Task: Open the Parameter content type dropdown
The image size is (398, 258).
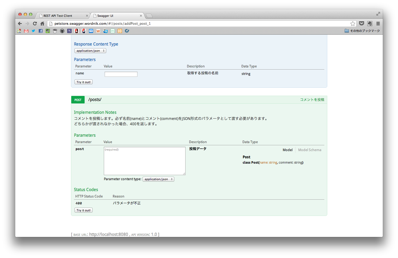Action: (158, 179)
